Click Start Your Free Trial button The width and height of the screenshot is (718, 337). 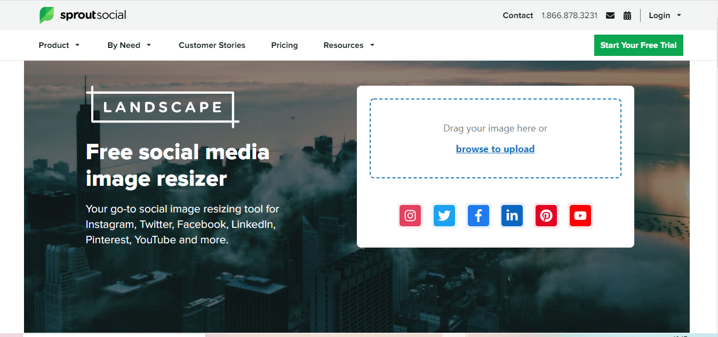coord(639,45)
